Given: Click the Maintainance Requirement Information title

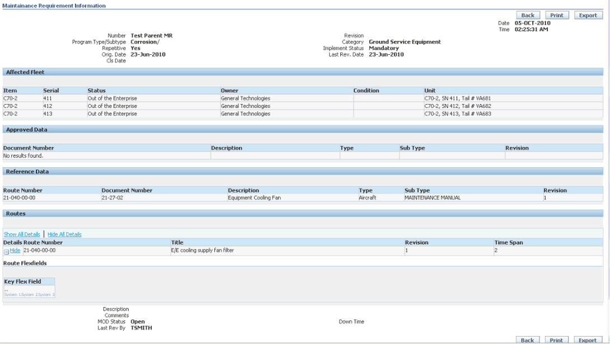Looking at the screenshot, I should click(x=54, y=6).
